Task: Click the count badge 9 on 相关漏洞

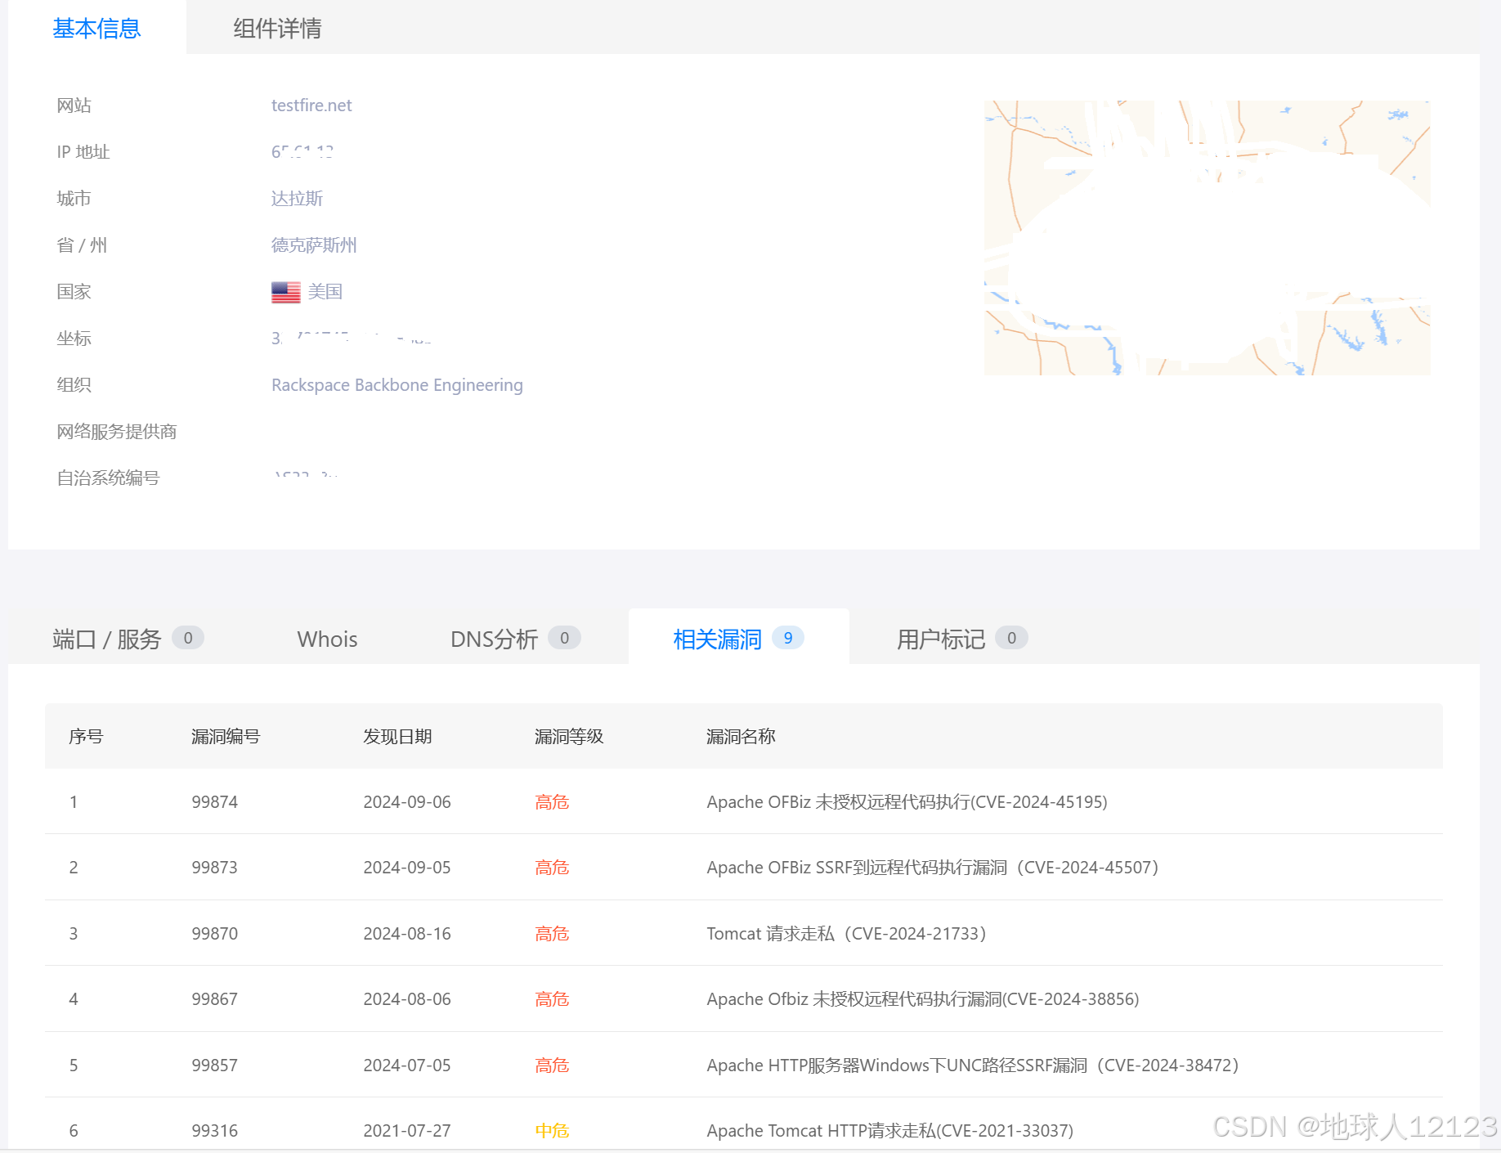Action: tap(788, 638)
